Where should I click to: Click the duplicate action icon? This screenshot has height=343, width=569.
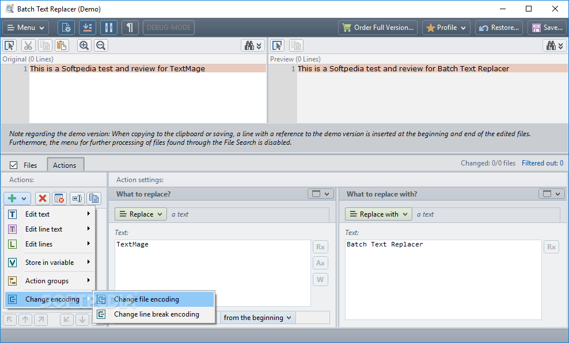[94, 198]
